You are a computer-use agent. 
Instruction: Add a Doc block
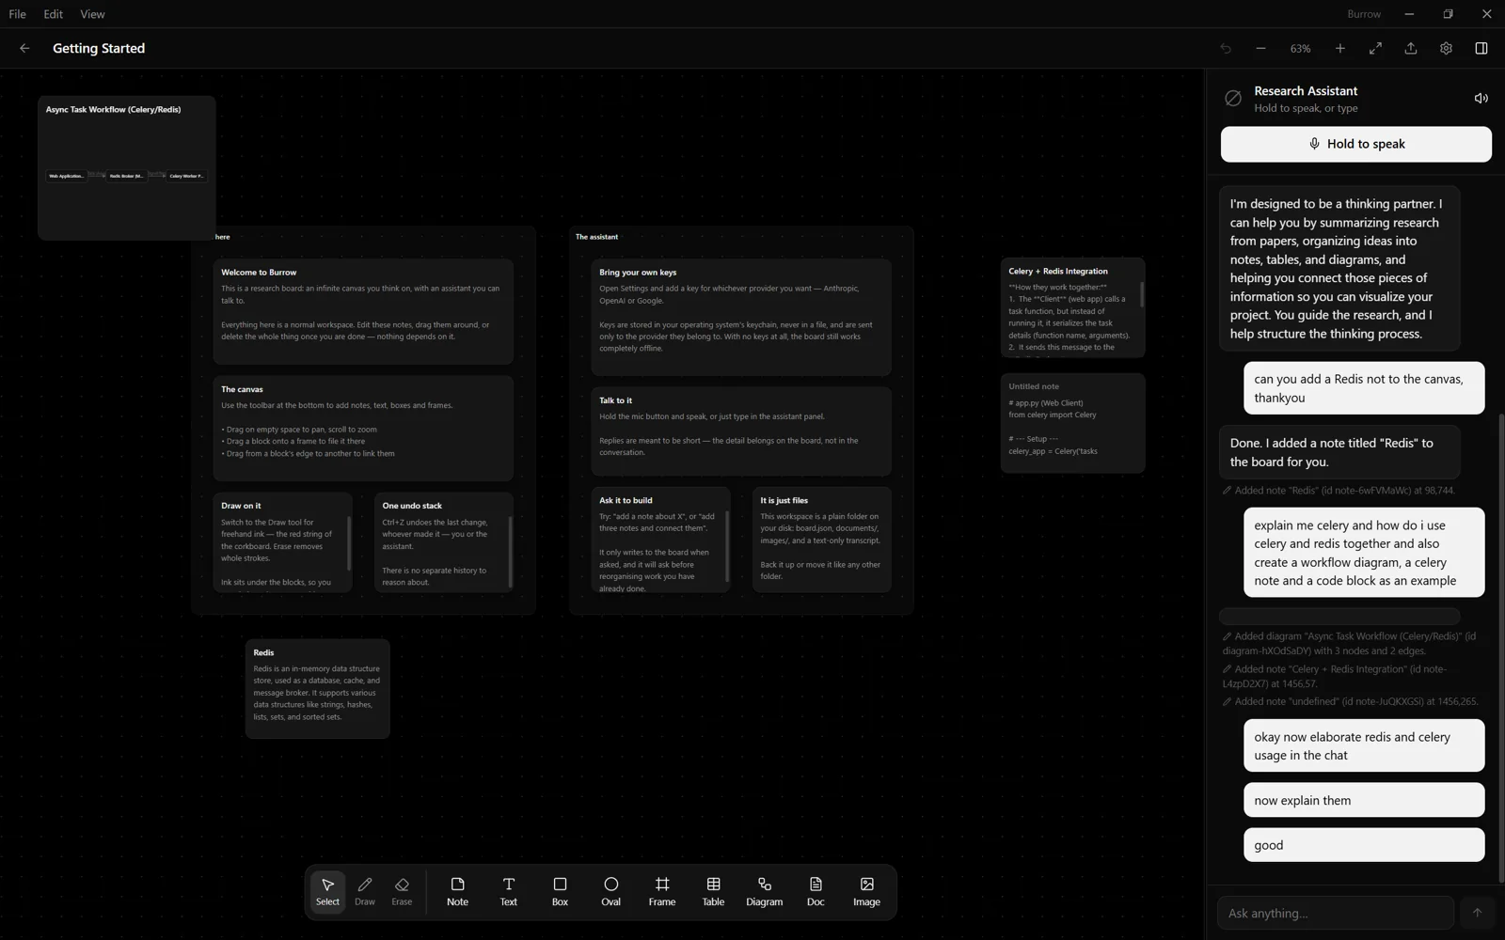[x=816, y=891]
